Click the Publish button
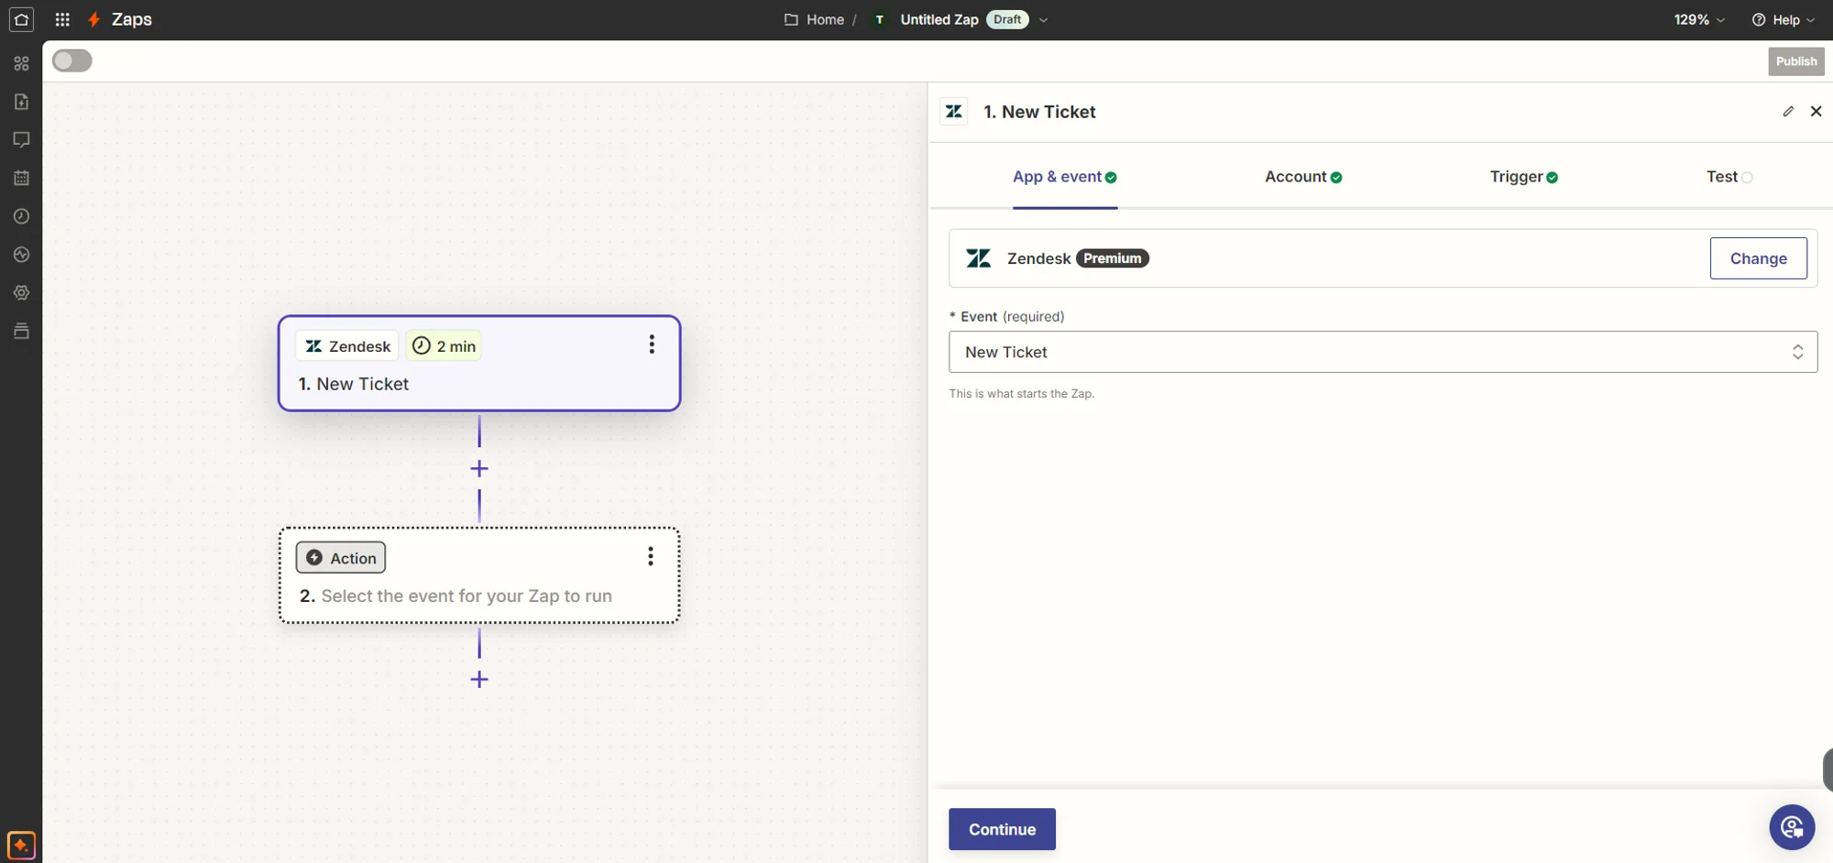 point(1795,61)
